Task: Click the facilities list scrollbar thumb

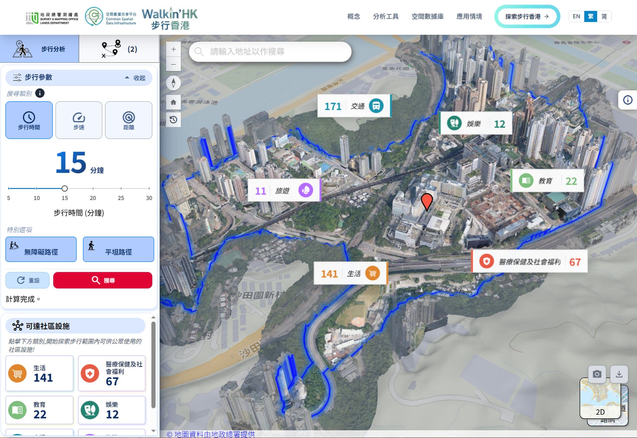Action: click(153, 365)
